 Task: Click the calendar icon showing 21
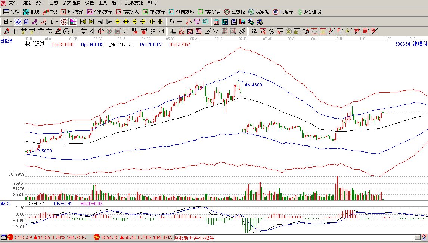tap(217, 22)
